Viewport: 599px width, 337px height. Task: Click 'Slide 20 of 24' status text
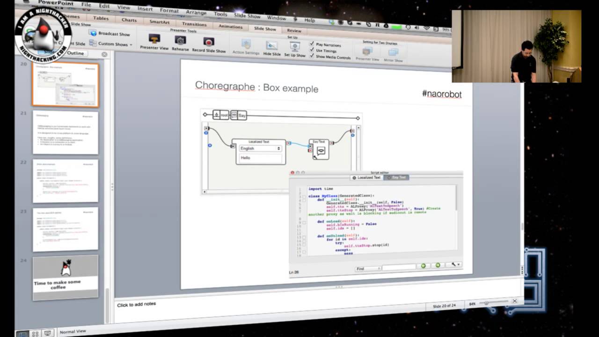pyautogui.click(x=444, y=306)
